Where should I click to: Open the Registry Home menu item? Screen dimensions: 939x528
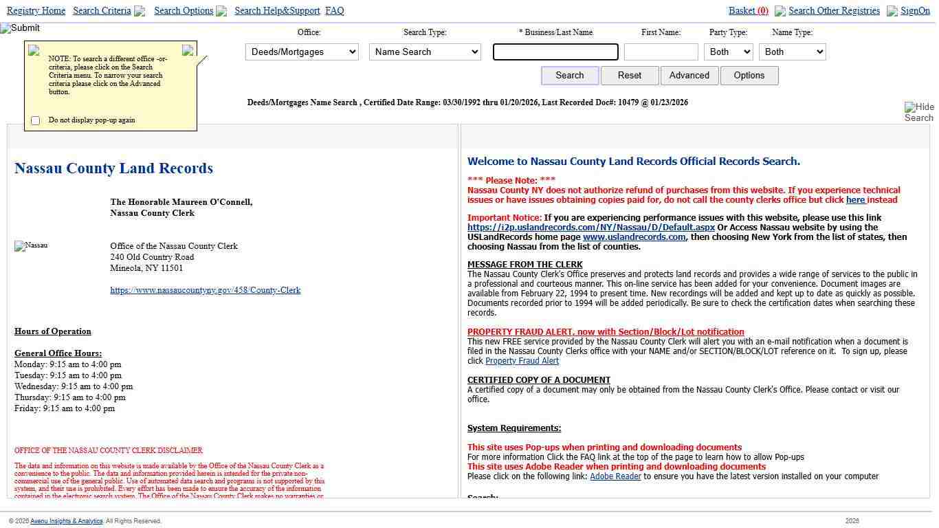click(36, 11)
